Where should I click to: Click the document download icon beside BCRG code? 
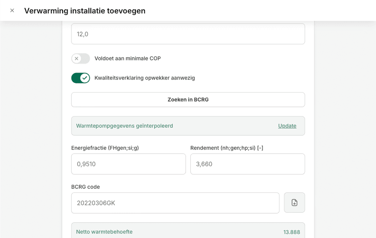(x=294, y=202)
